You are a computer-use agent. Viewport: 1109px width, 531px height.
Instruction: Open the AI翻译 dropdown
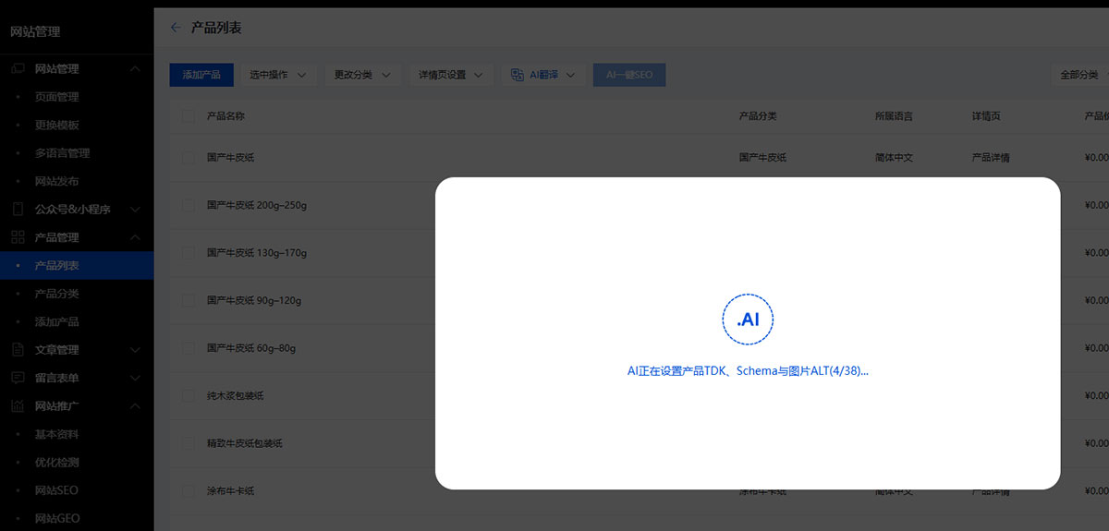click(543, 75)
